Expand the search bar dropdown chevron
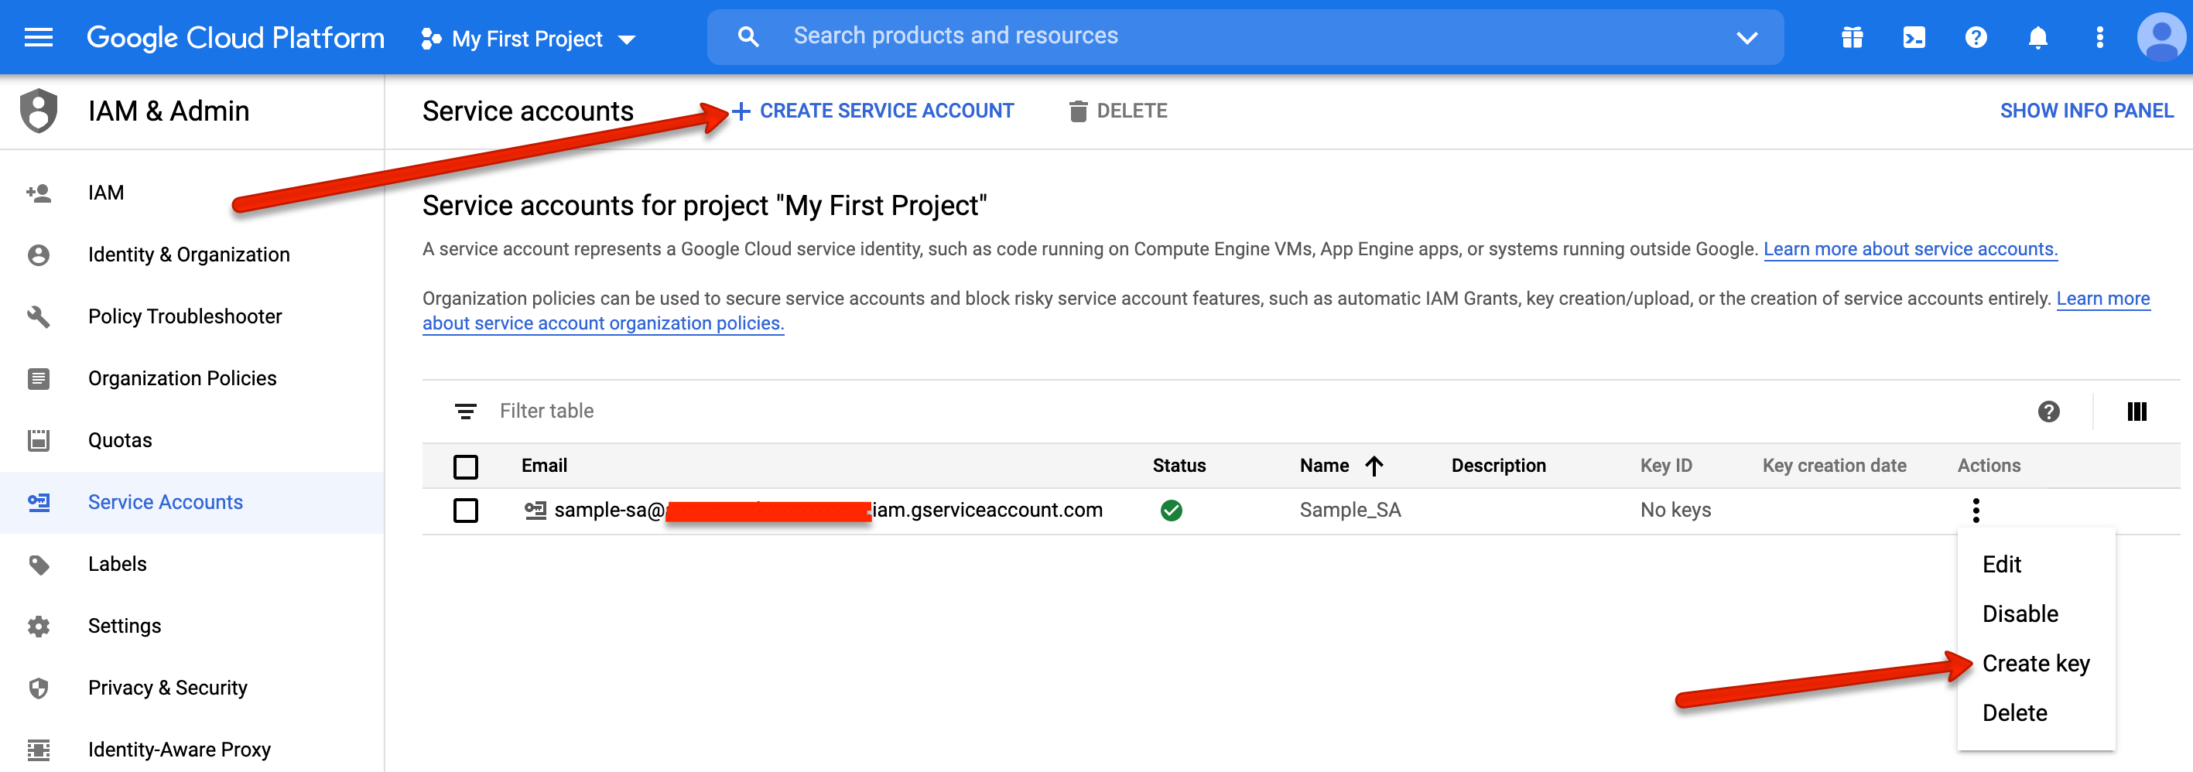 1747,37
